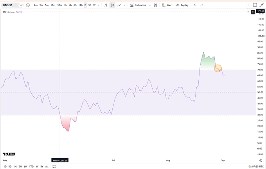Set range to 1D
This screenshot has width=266, height=169.
pos(5,167)
